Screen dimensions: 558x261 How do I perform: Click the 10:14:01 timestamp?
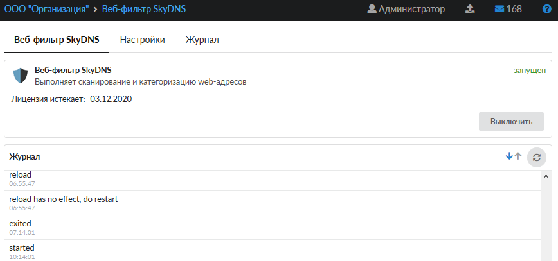[x=22, y=257]
